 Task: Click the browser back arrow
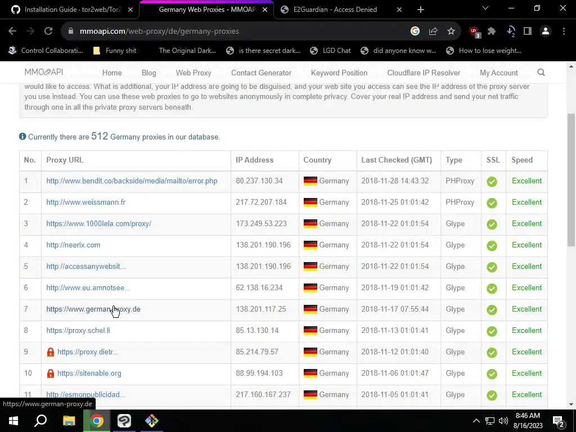point(12,31)
